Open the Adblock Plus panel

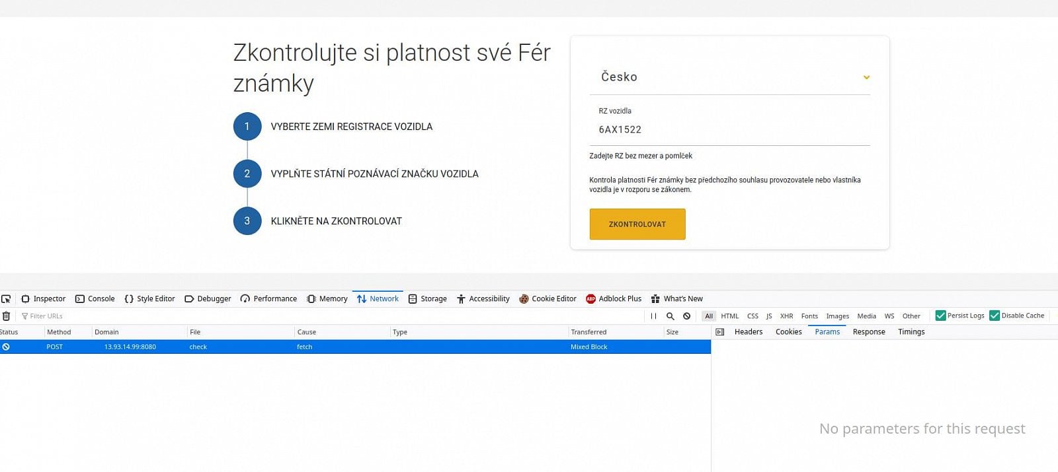614,299
